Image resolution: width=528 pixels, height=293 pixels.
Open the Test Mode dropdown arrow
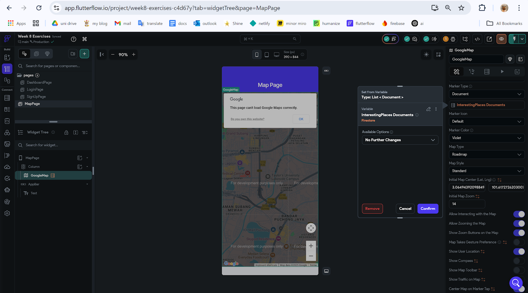(x=522, y=39)
